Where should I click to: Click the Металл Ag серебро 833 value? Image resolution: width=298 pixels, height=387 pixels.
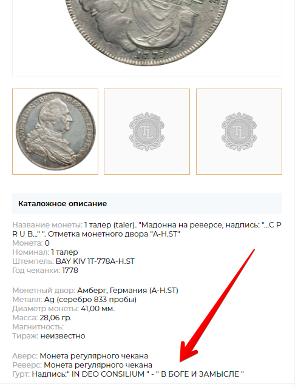[90, 300]
